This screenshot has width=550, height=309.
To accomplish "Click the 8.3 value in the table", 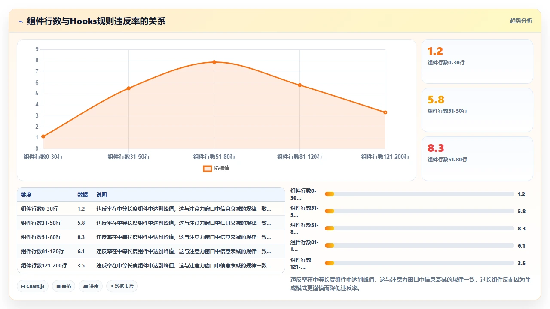I will [x=81, y=237].
